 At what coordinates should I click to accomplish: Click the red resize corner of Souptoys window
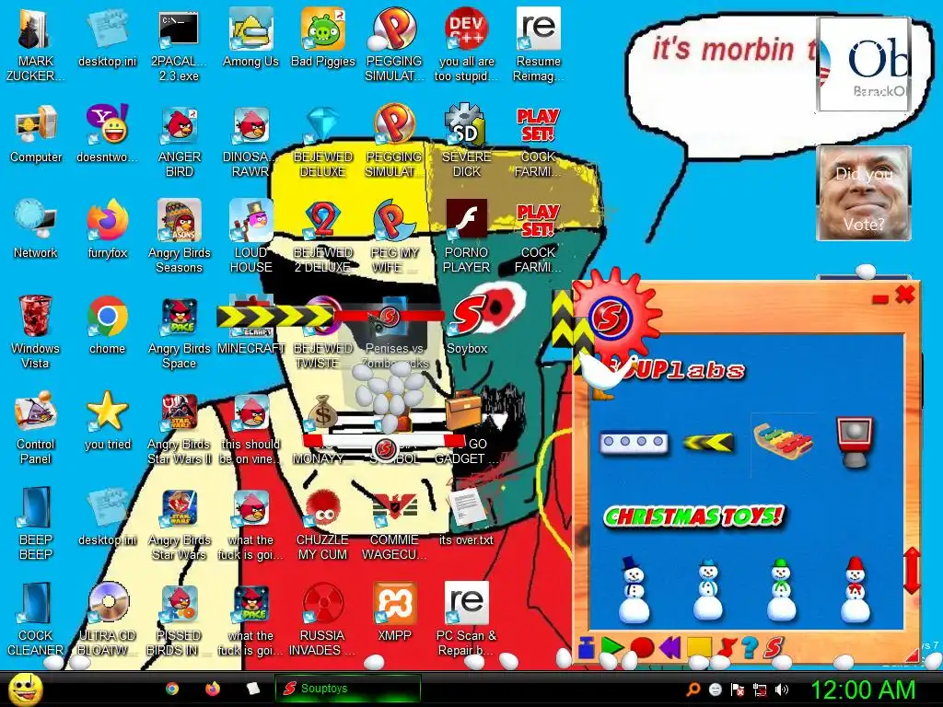913,655
